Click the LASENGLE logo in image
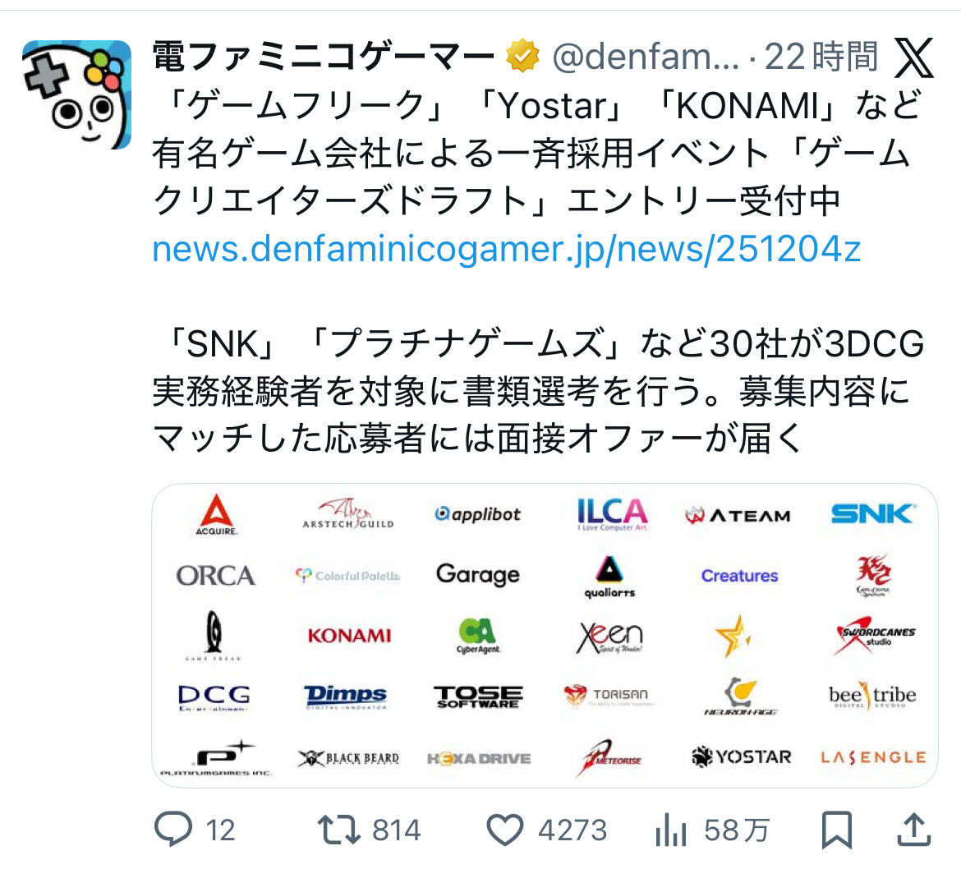961x869 pixels. coord(872,757)
